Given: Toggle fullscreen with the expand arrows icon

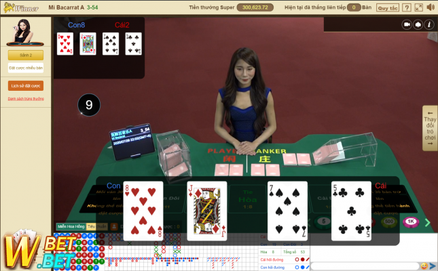Looking at the screenshot, I should (x=418, y=7).
